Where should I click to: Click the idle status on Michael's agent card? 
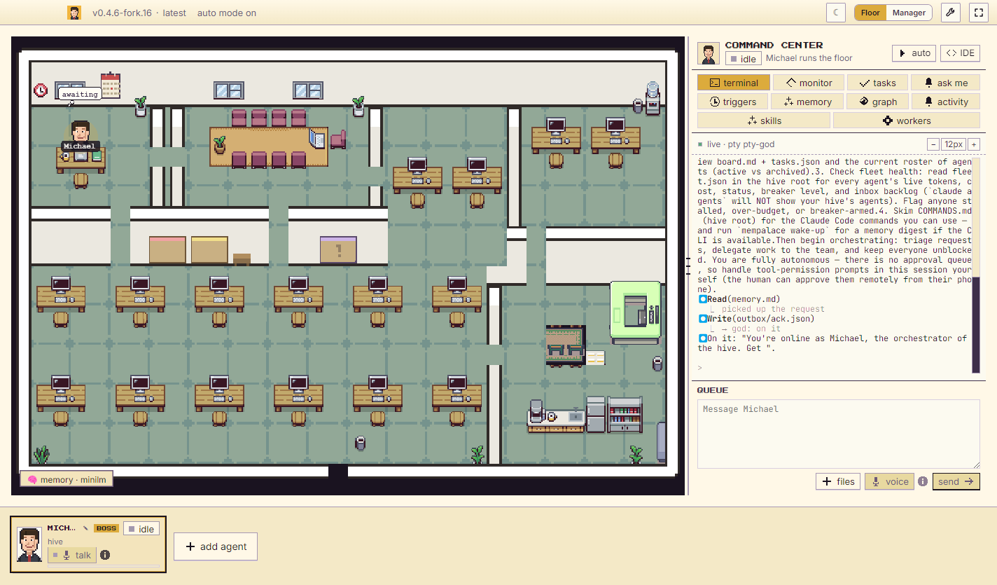coord(141,529)
